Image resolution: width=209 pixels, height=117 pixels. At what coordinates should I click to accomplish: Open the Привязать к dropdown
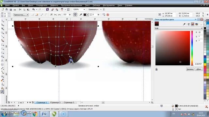click(x=101, y=9)
